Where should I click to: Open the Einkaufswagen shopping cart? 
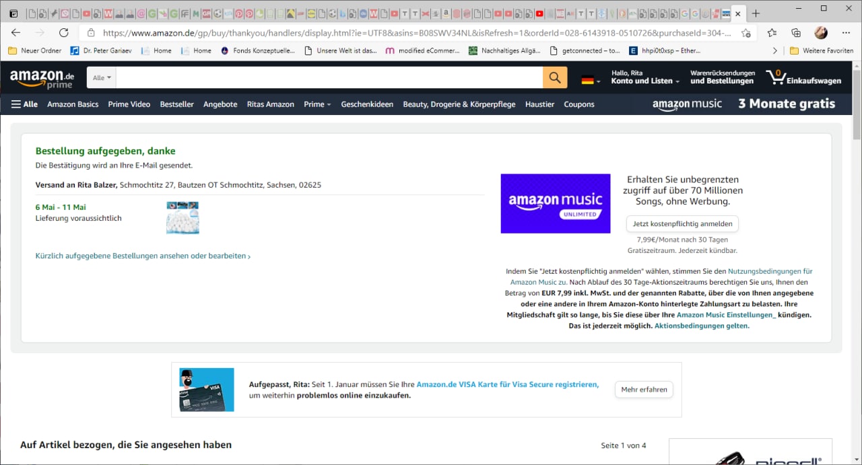point(803,78)
